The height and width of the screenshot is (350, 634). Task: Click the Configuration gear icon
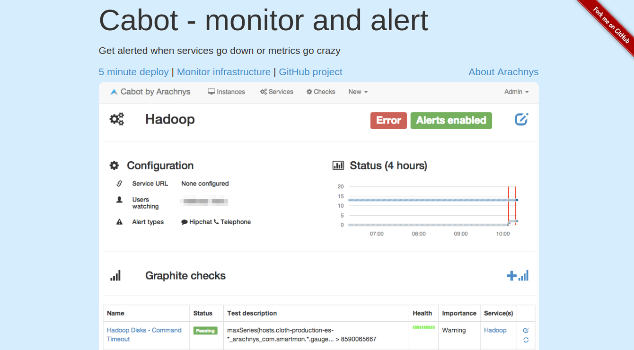click(x=114, y=166)
